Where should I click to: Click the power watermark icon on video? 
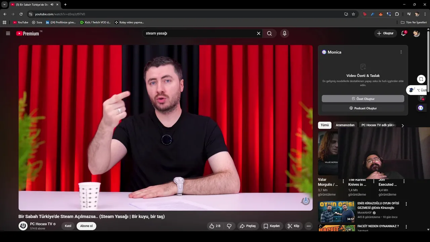click(305, 201)
